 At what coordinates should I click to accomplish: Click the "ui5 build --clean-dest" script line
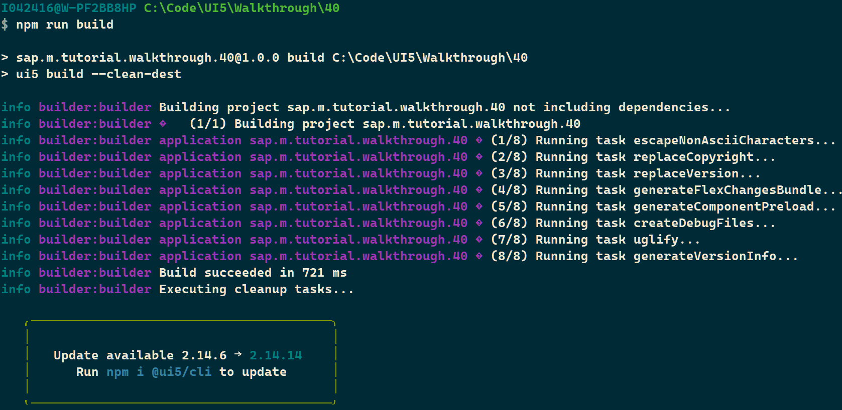[98, 74]
